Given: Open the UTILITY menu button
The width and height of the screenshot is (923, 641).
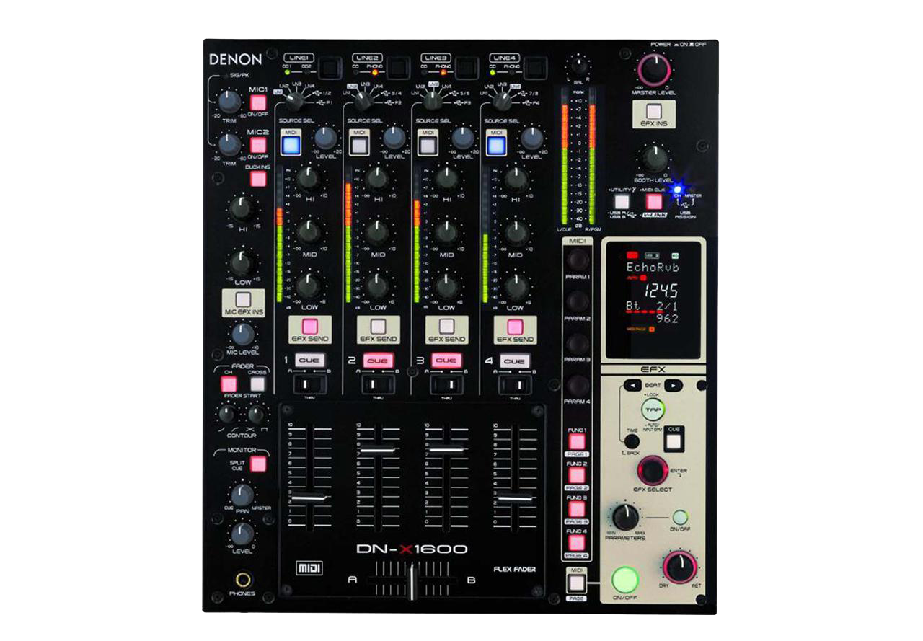Looking at the screenshot, I should (x=621, y=201).
